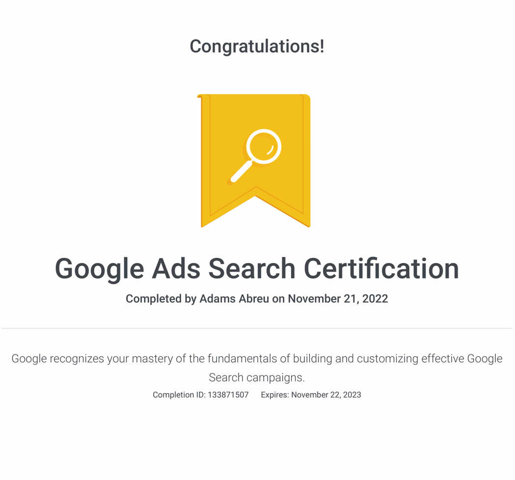Click the Expires: November 22, 2023 text
The image size is (515, 480).
coord(311,395)
